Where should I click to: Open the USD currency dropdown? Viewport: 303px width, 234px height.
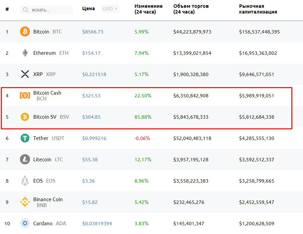click(110, 9)
